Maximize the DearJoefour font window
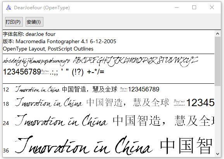This screenshot has height=159, width=224. (194, 7)
